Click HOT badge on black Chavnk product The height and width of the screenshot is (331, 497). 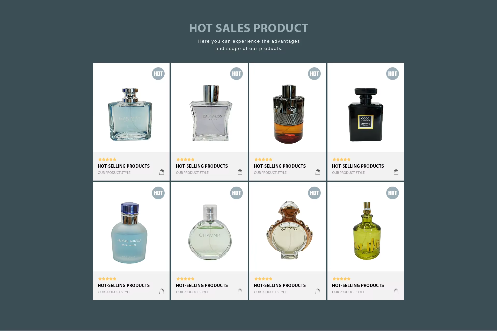392,74
